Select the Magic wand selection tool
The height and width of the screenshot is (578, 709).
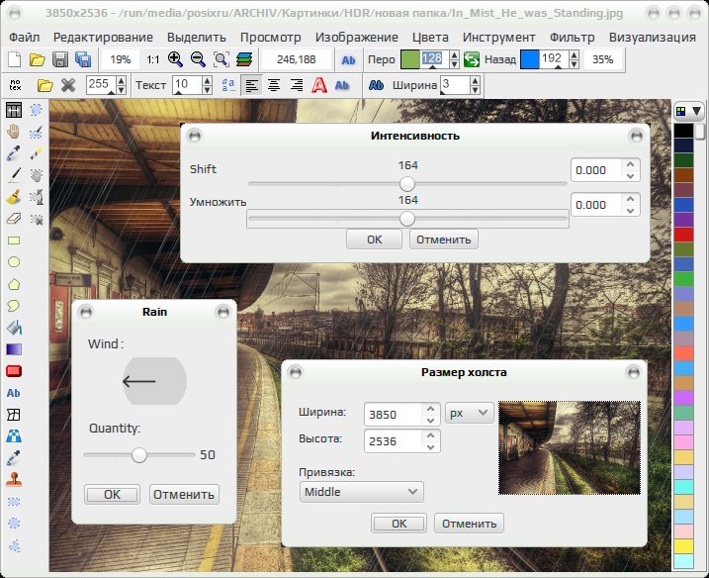coord(37,153)
